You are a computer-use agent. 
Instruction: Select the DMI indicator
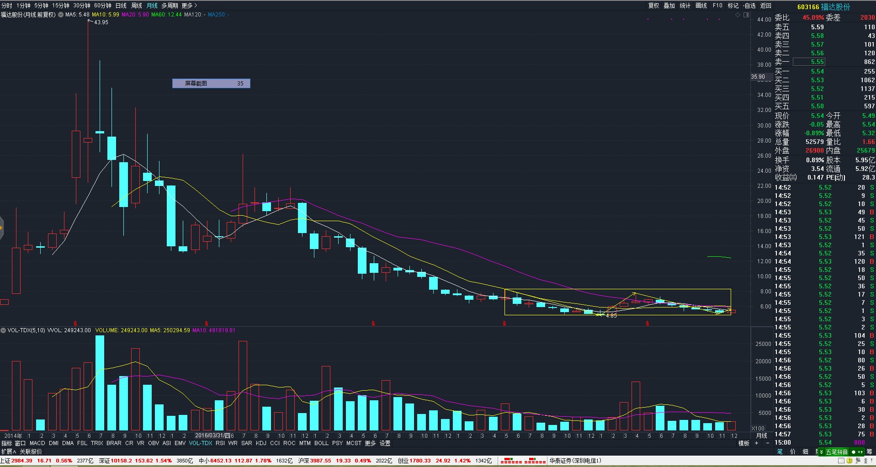click(53, 443)
